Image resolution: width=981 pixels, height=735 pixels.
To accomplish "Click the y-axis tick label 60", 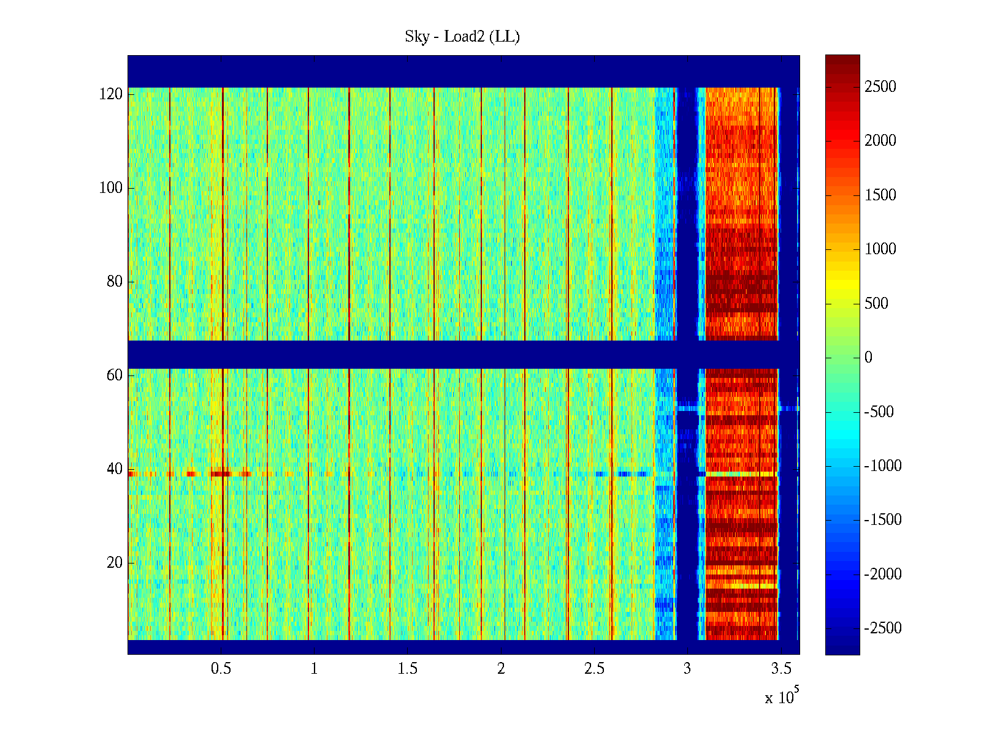I will [x=115, y=375].
